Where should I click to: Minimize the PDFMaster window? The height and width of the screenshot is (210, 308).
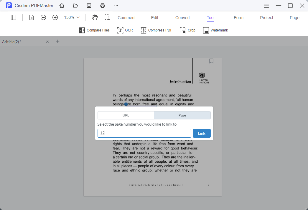(278, 6)
